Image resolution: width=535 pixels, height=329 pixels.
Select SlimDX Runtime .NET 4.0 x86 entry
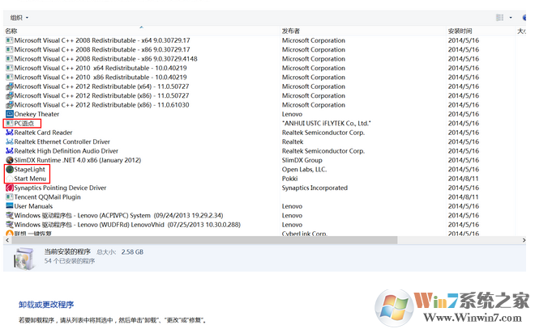[78, 159]
